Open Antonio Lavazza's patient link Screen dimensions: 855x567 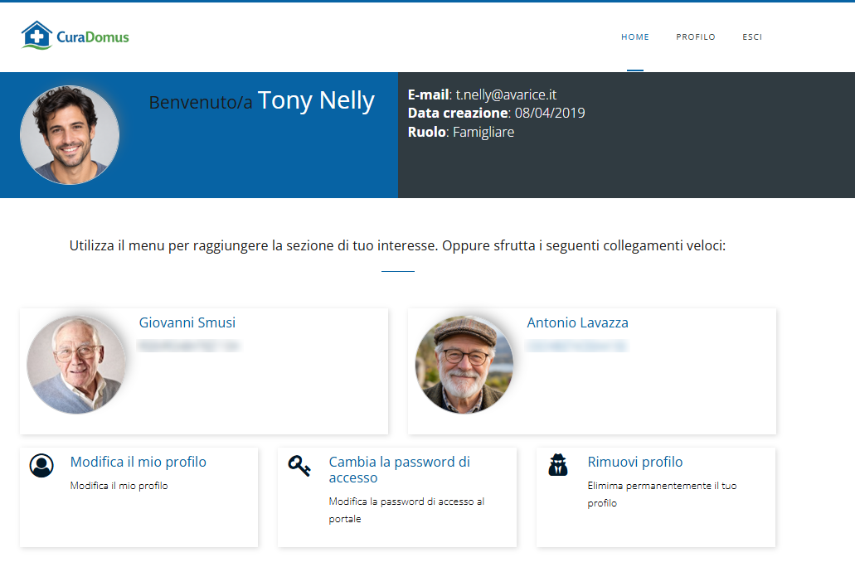[577, 322]
